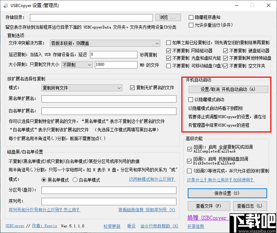Image resolution: width=277 pixels, height=233 pixels.
Task: Click the USBCopyer link at bottom left
Action: pos(15,226)
